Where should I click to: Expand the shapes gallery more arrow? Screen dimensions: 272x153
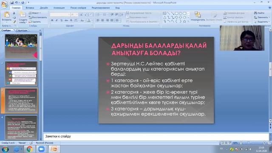pos(188,22)
